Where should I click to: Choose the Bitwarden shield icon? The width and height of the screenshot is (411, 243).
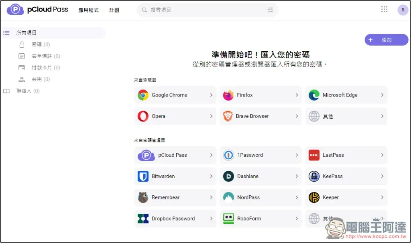(x=143, y=177)
